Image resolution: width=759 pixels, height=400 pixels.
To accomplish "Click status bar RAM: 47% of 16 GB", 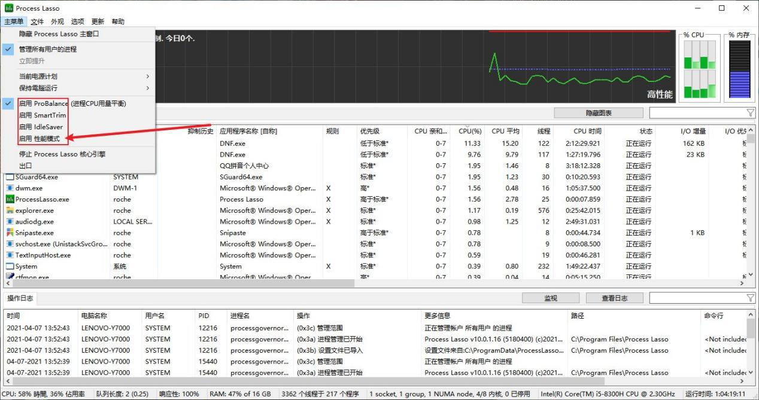I will pyautogui.click(x=240, y=394).
